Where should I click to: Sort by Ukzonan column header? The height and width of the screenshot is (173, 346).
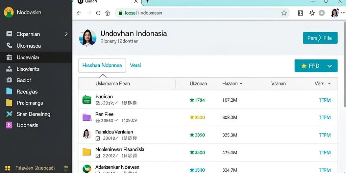tap(198, 84)
